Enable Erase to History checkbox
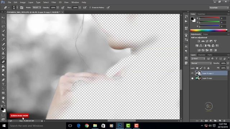230x129 pixels. tap(90, 8)
